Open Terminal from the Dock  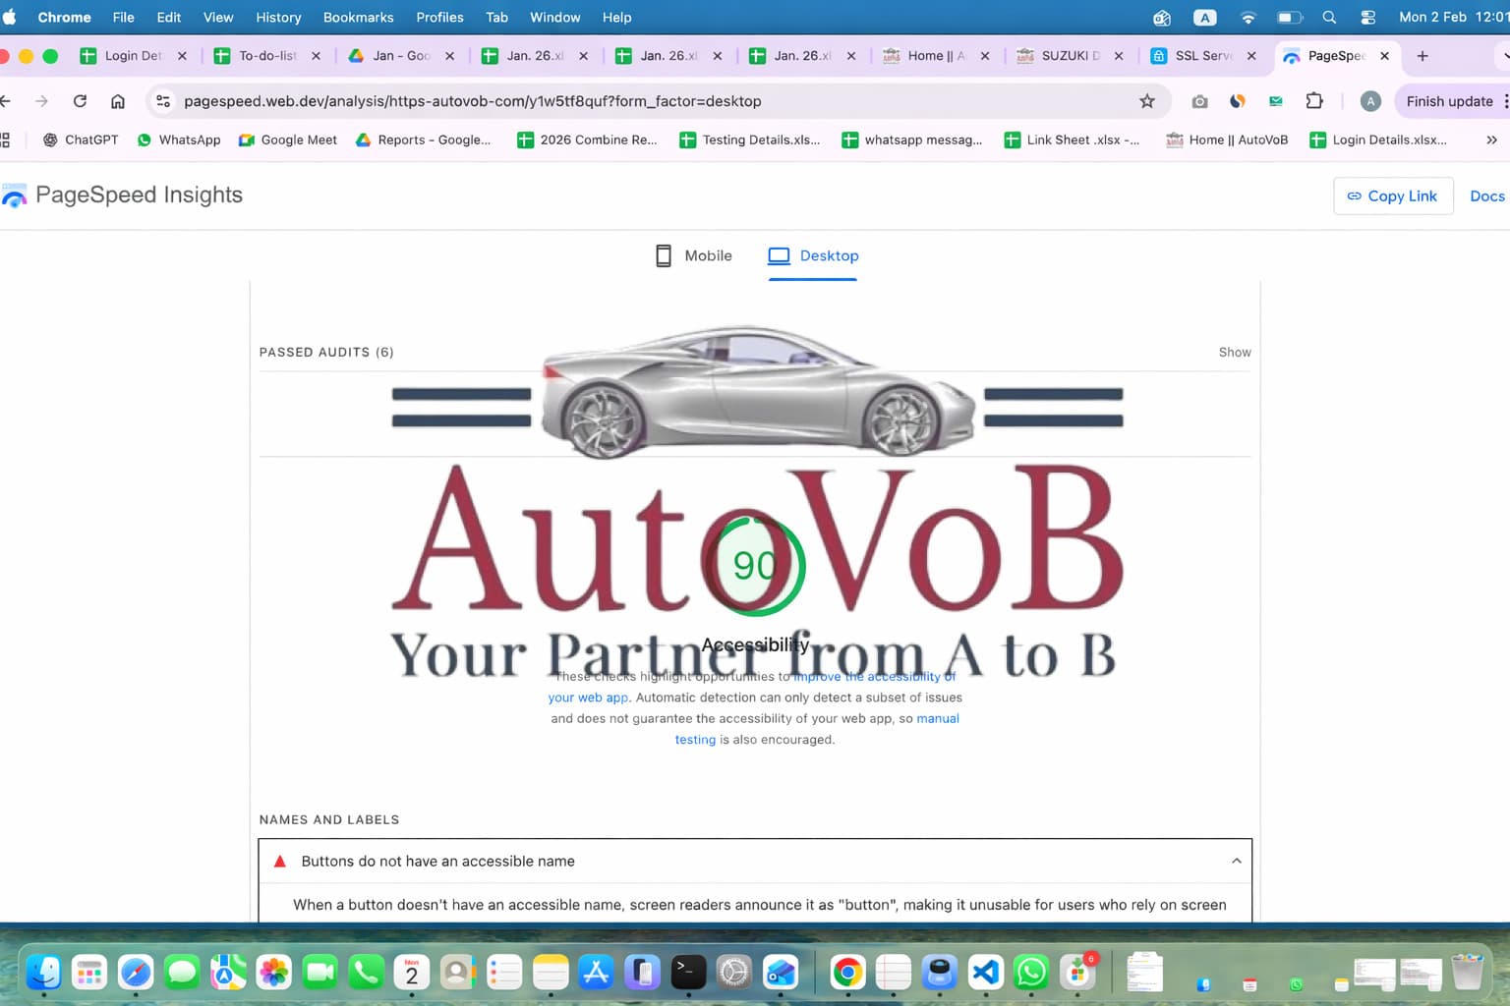pyautogui.click(x=688, y=973)
